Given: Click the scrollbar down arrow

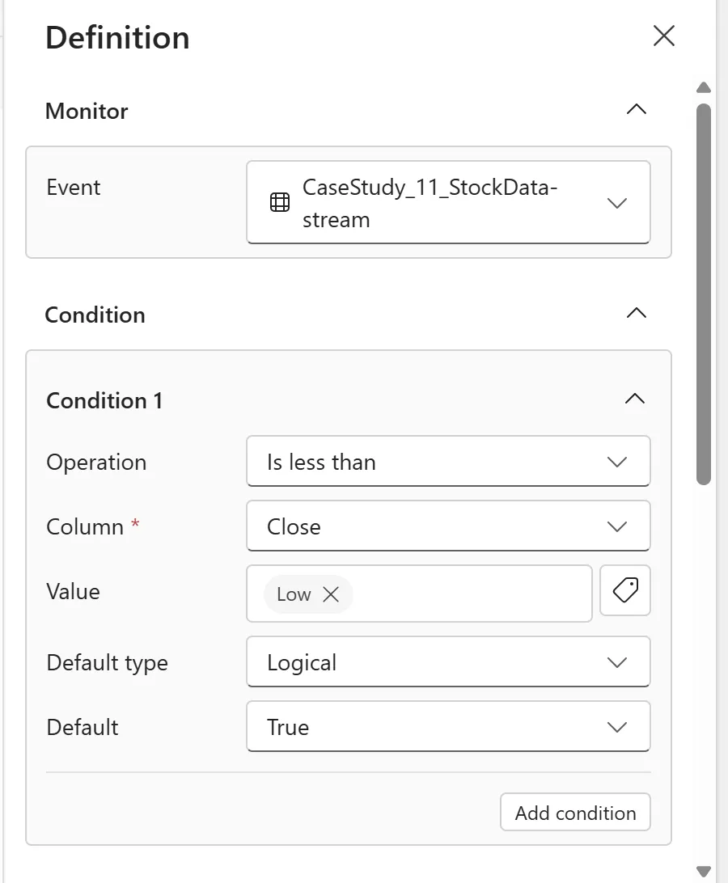Looking at the screenshot, I should pyautogui.click(x=703, y=871).
